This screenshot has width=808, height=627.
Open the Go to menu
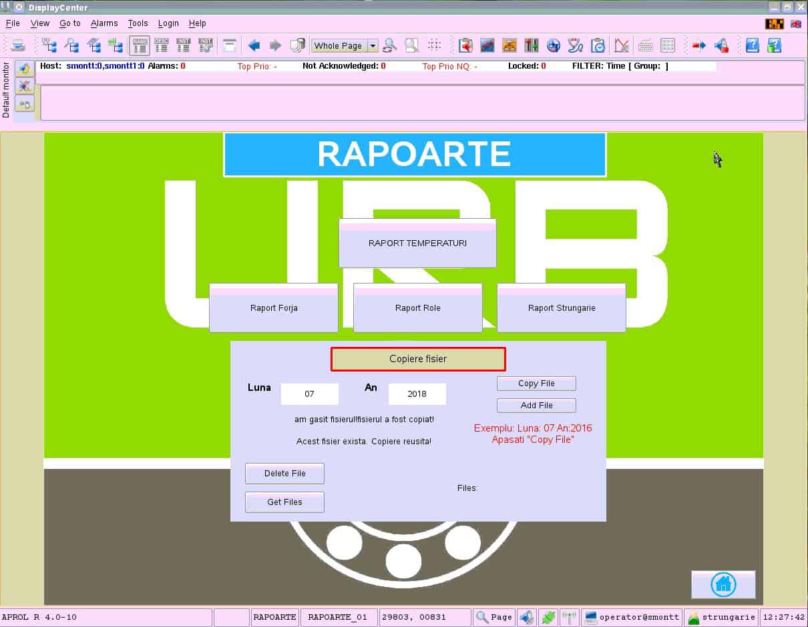pos(69,23)
